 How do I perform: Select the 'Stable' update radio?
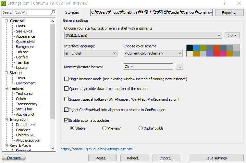(72, 128)
